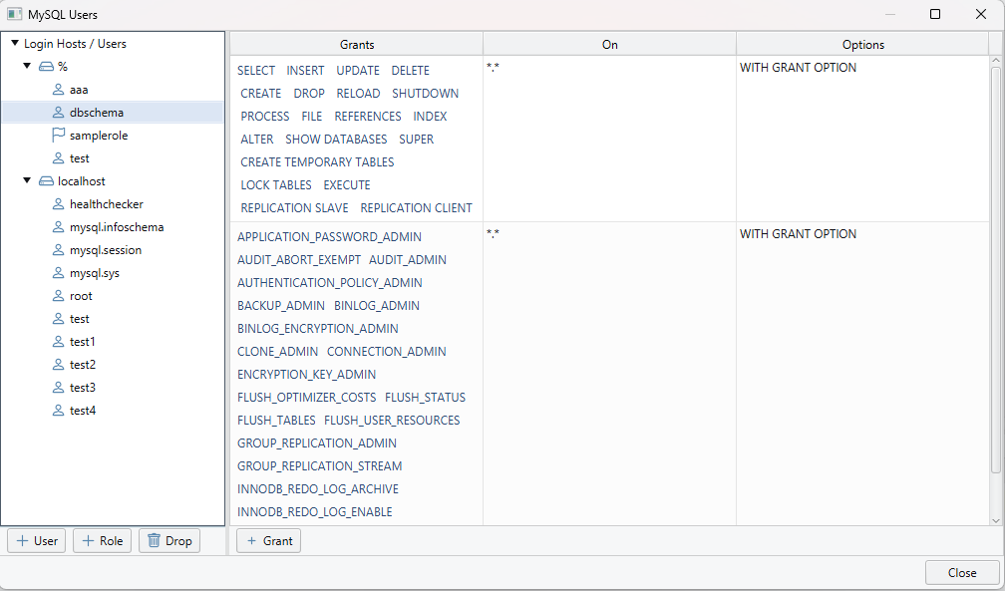Click CREATE TEMPORARY TABLES privilege text
The height and width of the screenshot is (591, 1005).
[317, 162]
